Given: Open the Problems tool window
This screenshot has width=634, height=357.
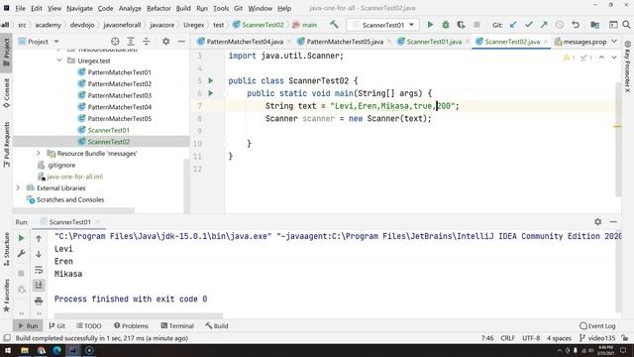Looking at the screenshot, I should (131, 326).
